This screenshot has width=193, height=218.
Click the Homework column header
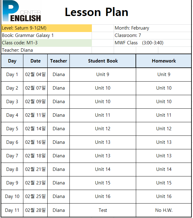coord(164,61)
